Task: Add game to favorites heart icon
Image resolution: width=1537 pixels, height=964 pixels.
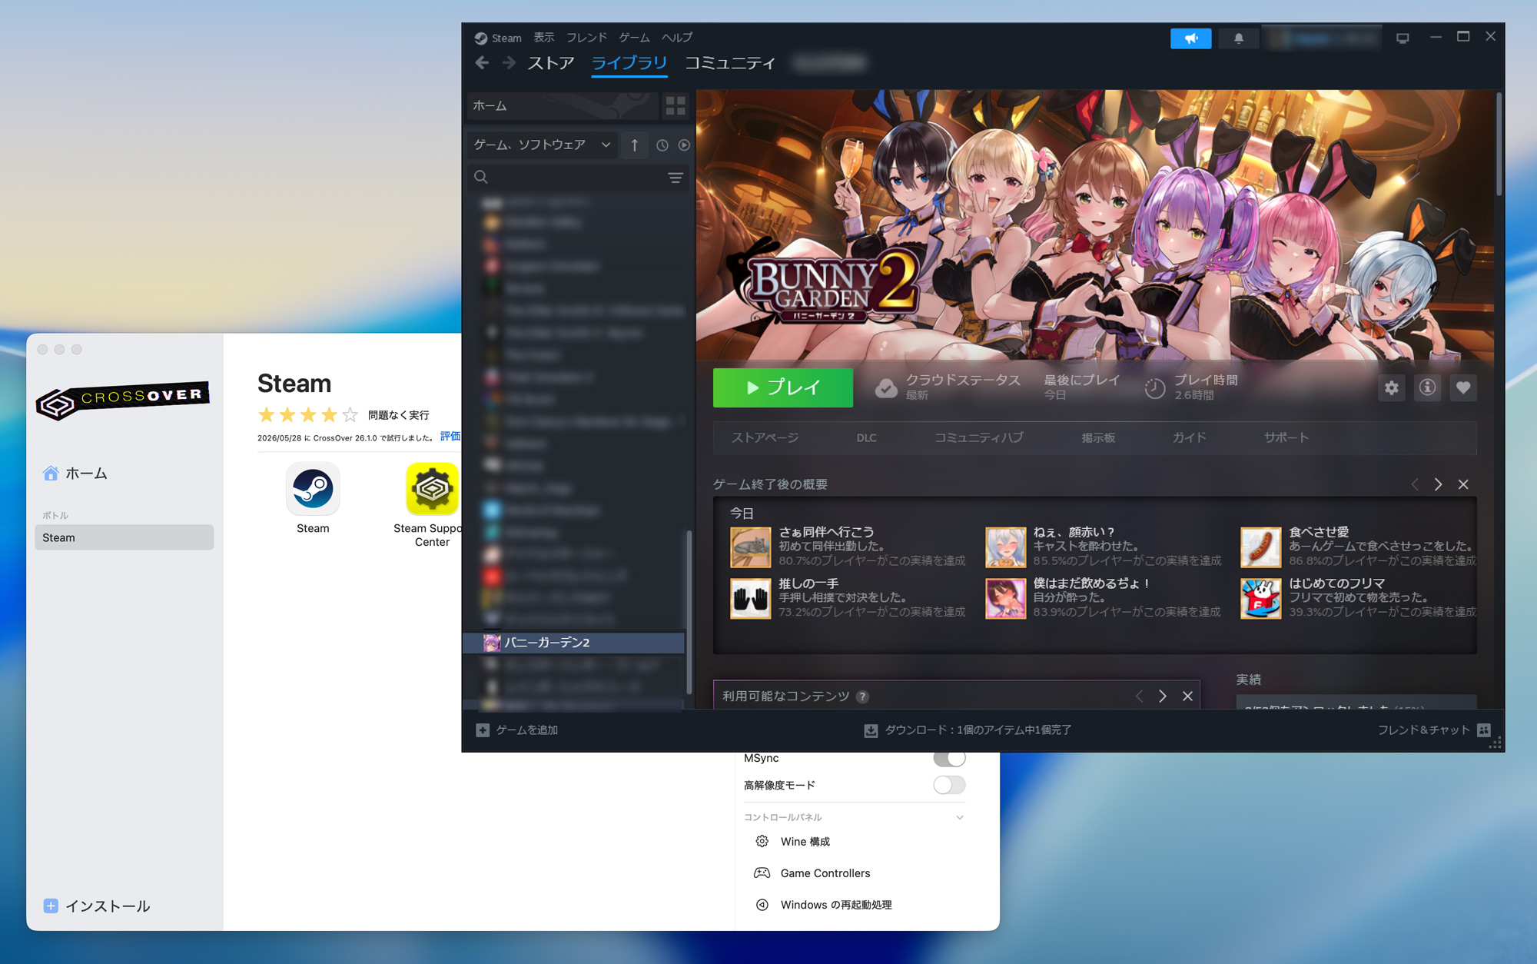Action: tap(1463, 387)
